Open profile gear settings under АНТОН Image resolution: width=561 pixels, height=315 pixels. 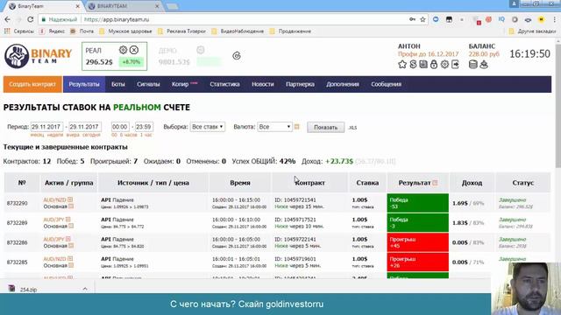click(444, 64)
